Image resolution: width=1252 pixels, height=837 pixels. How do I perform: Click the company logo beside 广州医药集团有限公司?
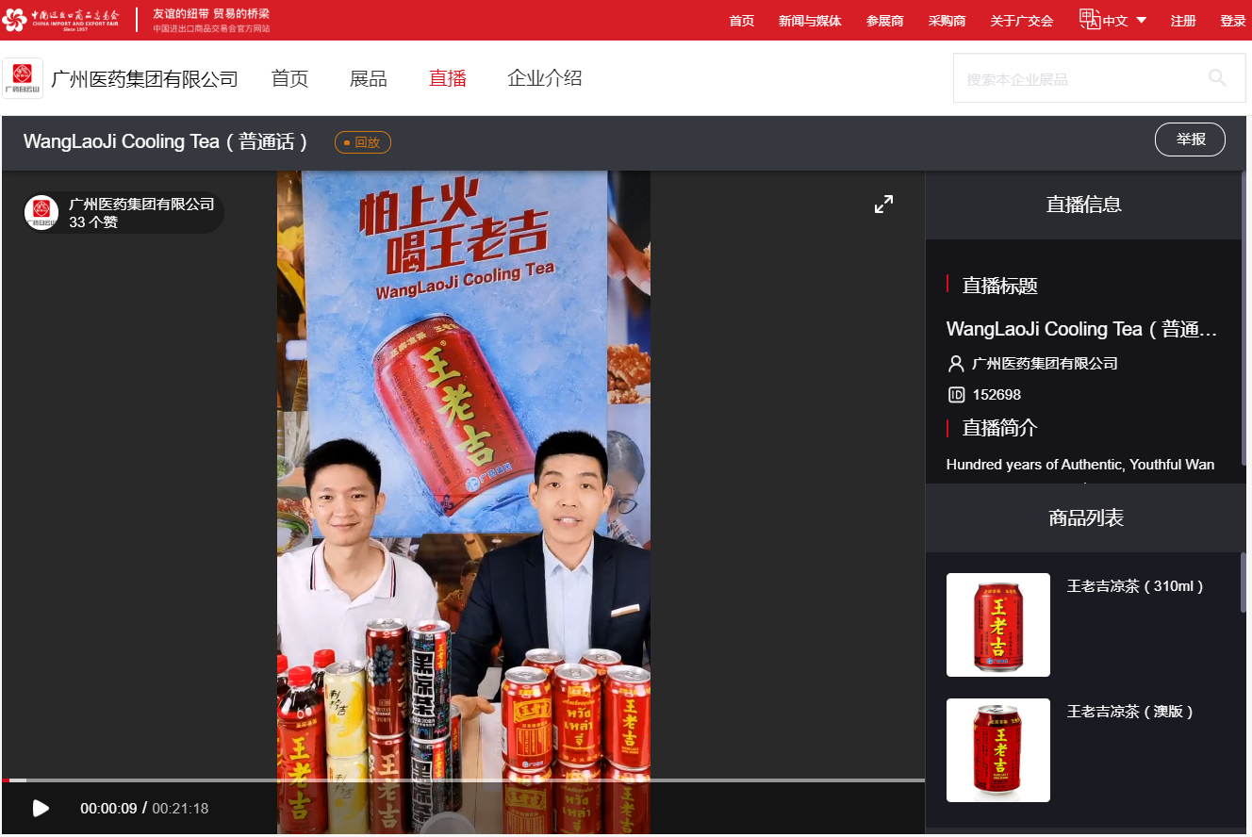[x=23, y=79]
